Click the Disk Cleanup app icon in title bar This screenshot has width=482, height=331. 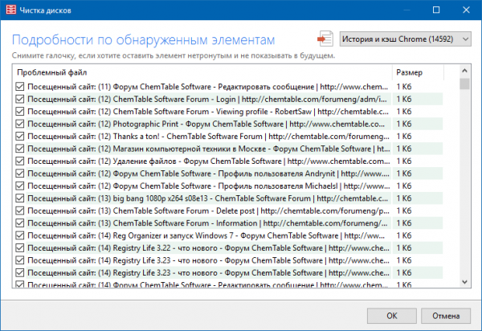click(x=10, y=10)
